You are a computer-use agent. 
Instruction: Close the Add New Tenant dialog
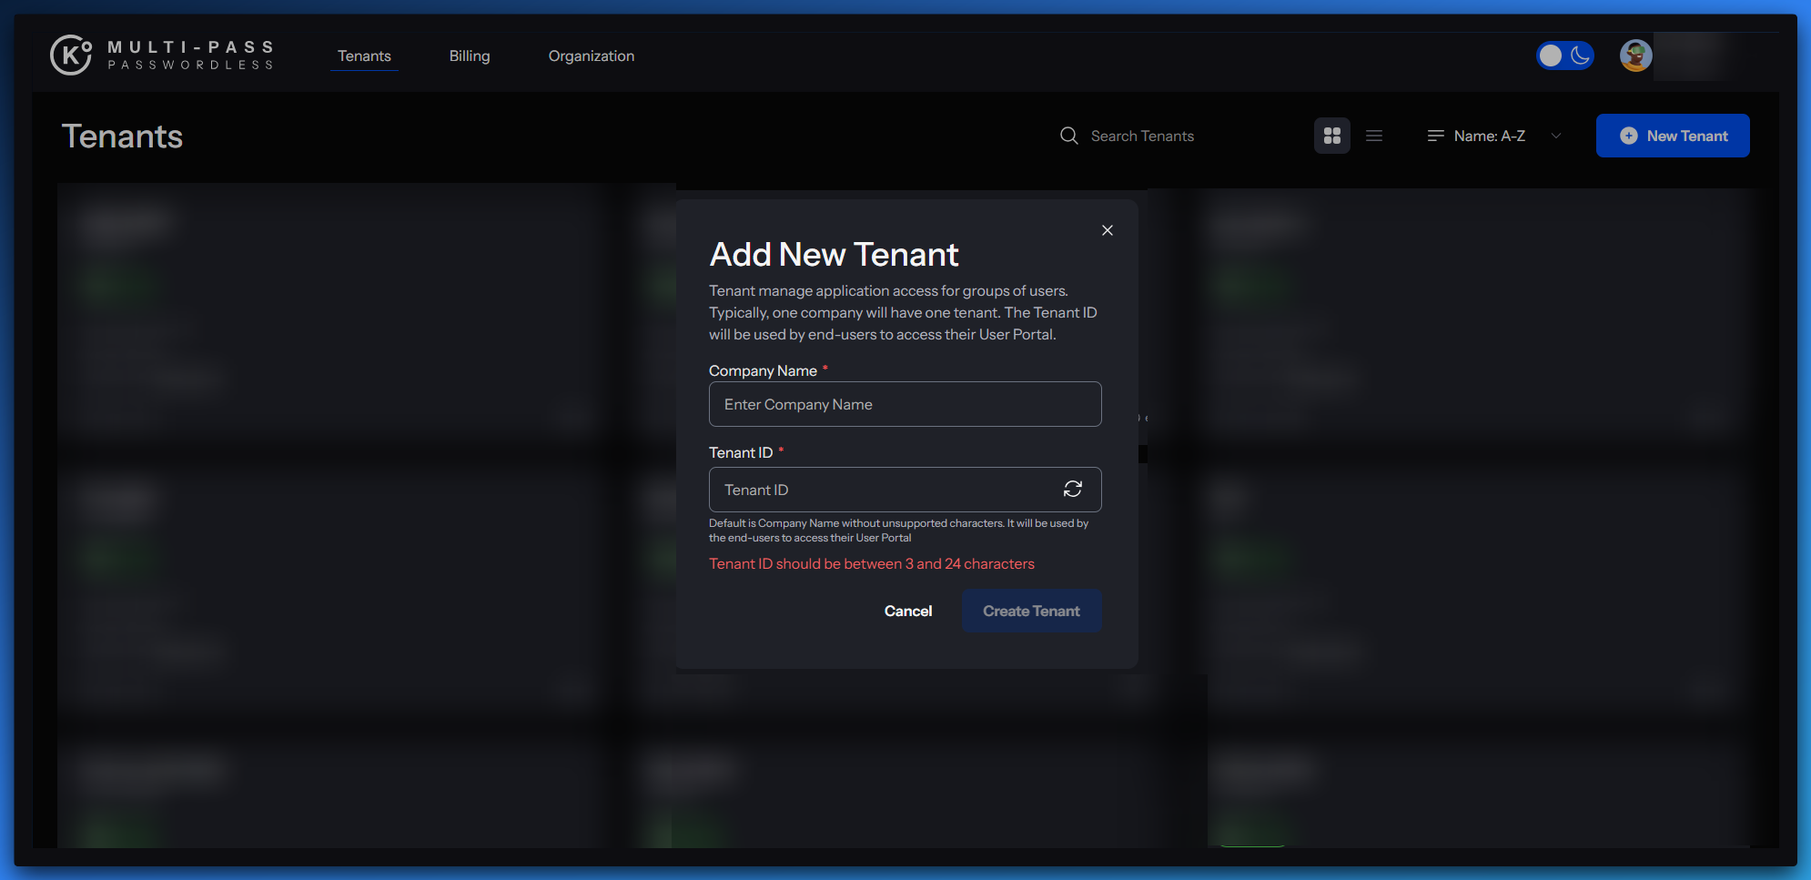point(1108,230)
